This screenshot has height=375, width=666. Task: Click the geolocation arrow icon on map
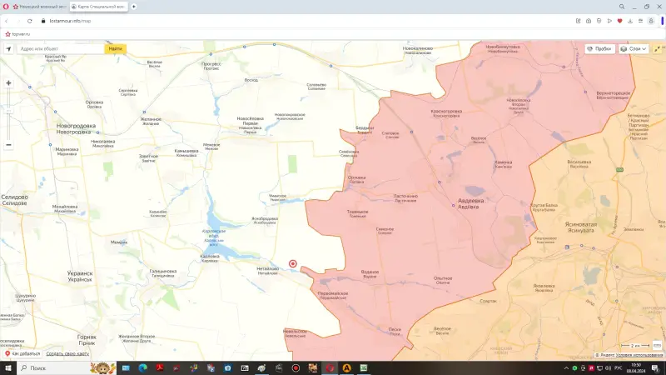pyautogui.click(x=8, y=49)
